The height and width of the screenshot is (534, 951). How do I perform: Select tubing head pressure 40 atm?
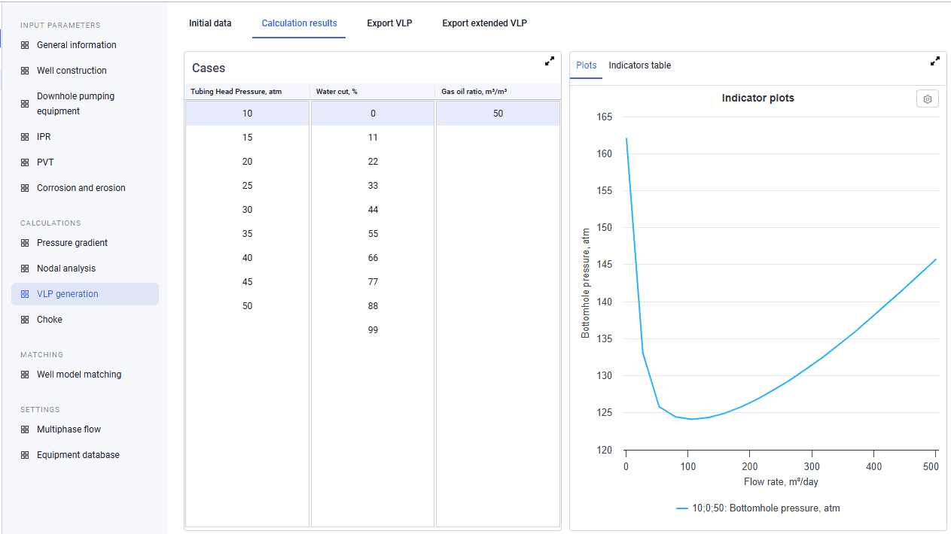pyautogui.click(x=247, y=258)
